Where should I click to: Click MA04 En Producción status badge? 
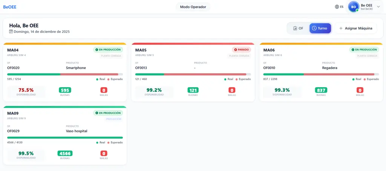tap(108, 50)
